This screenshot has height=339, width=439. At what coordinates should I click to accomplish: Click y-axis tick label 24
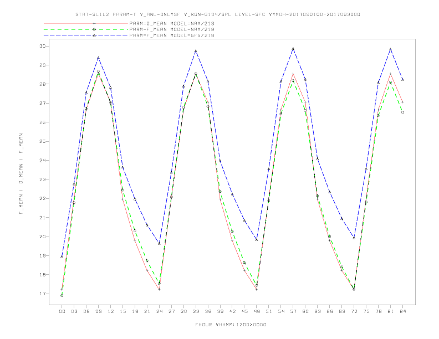(43, 160)
